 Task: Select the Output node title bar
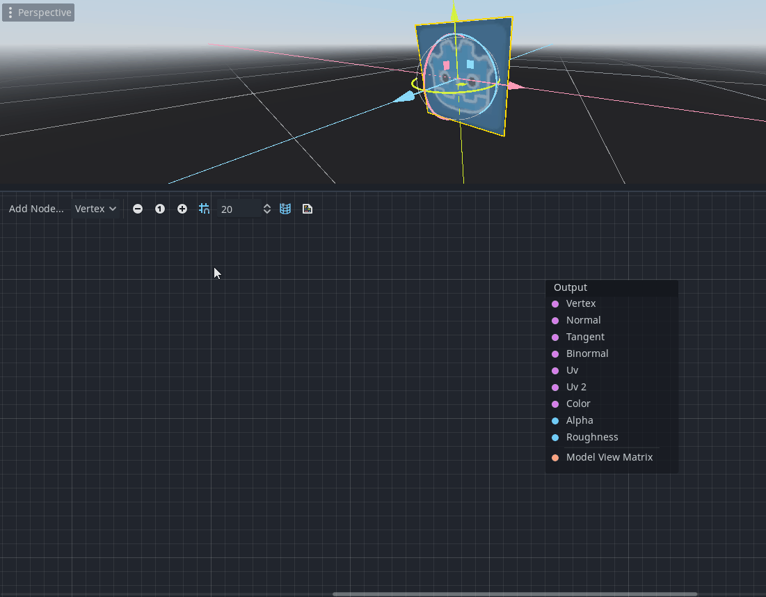(611, 287)
